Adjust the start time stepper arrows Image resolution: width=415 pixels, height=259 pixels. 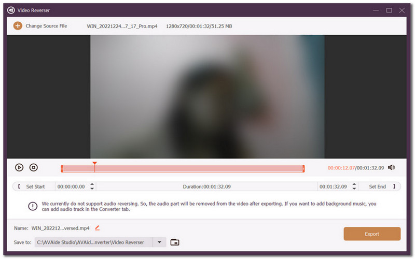pos(92,186)
